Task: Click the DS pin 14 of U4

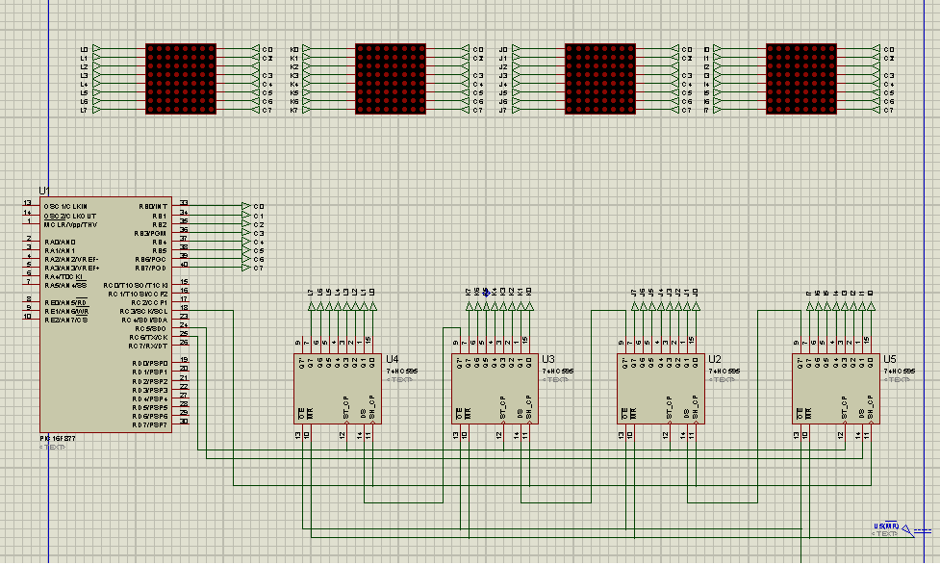Action: (364, 432)
